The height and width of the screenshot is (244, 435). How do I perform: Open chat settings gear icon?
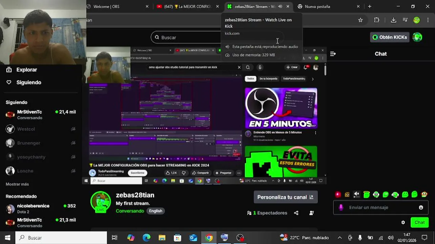[x=403, y=223]
